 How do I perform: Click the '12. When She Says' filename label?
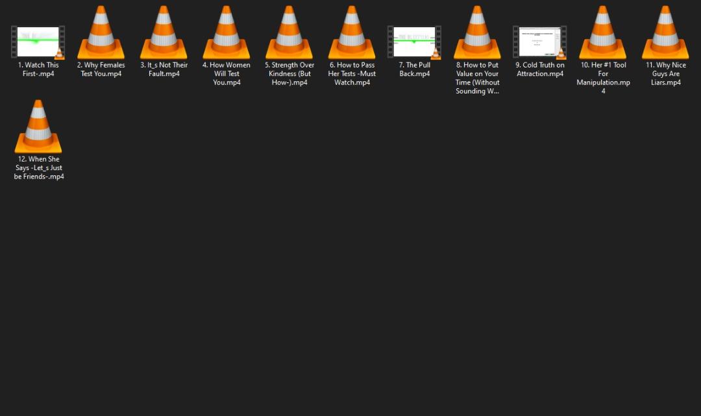click(x=38, y=167)
